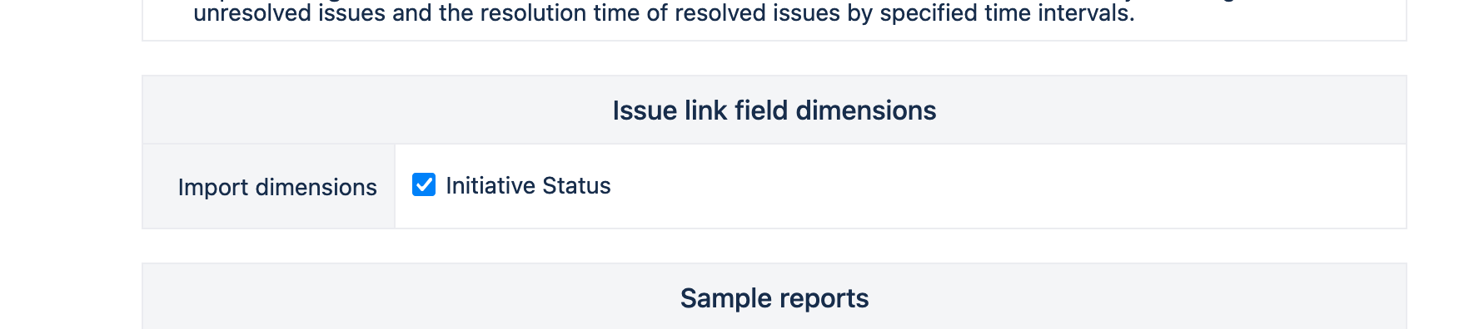1464x329 pixels.
Task: Click the Sample reports section heading
Action: pyautogui.click(x=774, y=298)
